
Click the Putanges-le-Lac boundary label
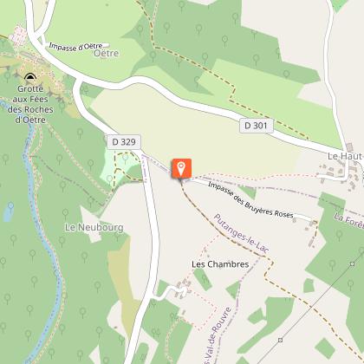[x=242, y=234]
